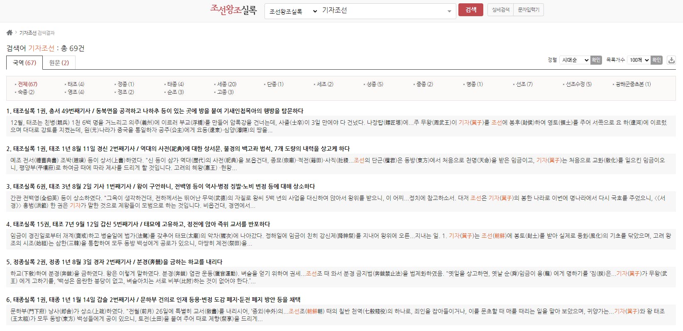Open result 3 태조 3년 8월 2일 기사
Image resolution: width=683 pixels, height=331 pixels.
(x=161, y=186)
